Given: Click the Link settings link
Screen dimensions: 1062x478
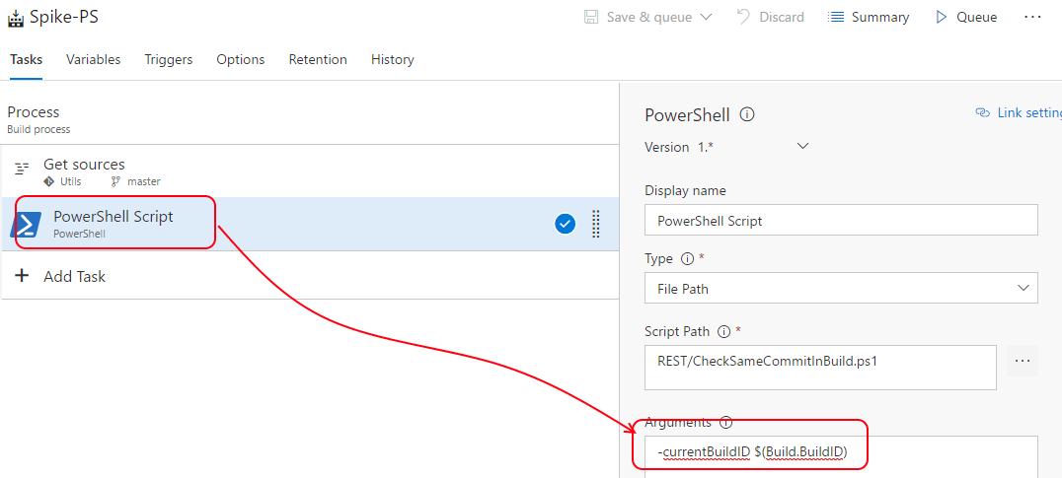Looking at the screenshot, I should pyautogui.click(x=1021, y=113).
